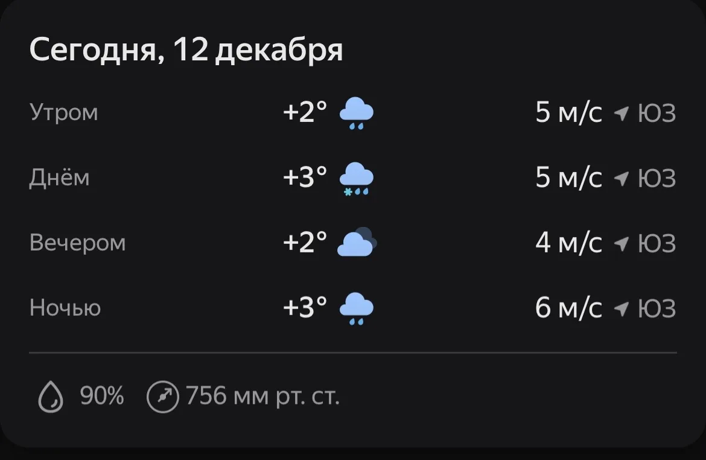Select the Ночью forecast row label
706x460 pixels.
click(65, 308)
